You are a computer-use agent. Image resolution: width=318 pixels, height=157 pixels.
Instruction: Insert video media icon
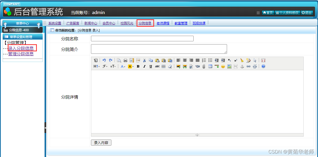point(198,66)
